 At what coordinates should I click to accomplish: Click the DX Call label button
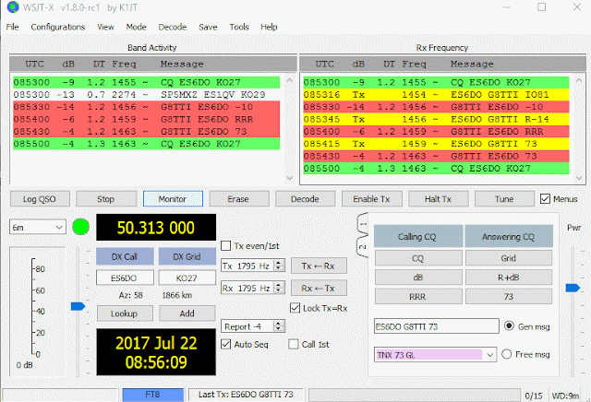coord(125,256)
